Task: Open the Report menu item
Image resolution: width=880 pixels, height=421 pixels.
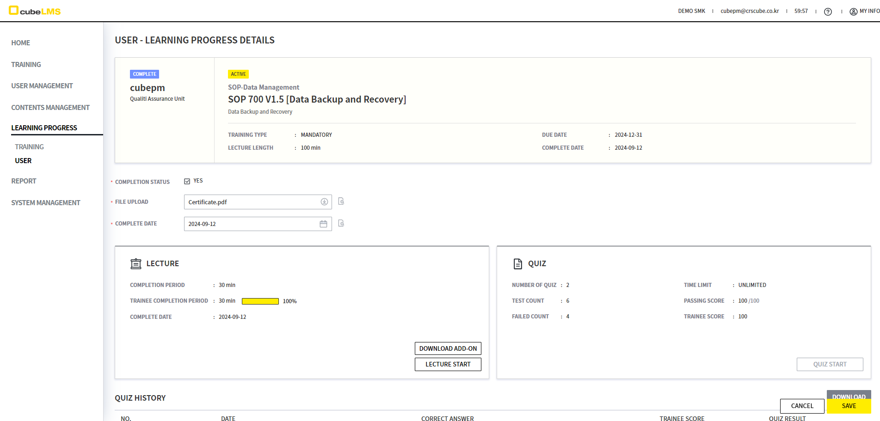Action: coord(24,181)
